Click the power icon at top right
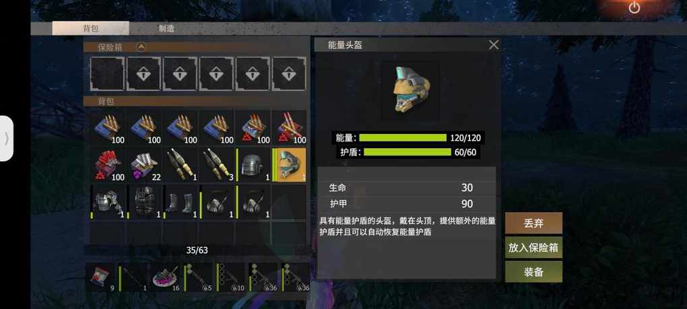Screen dimensions: 687x309 pos(634,7)
